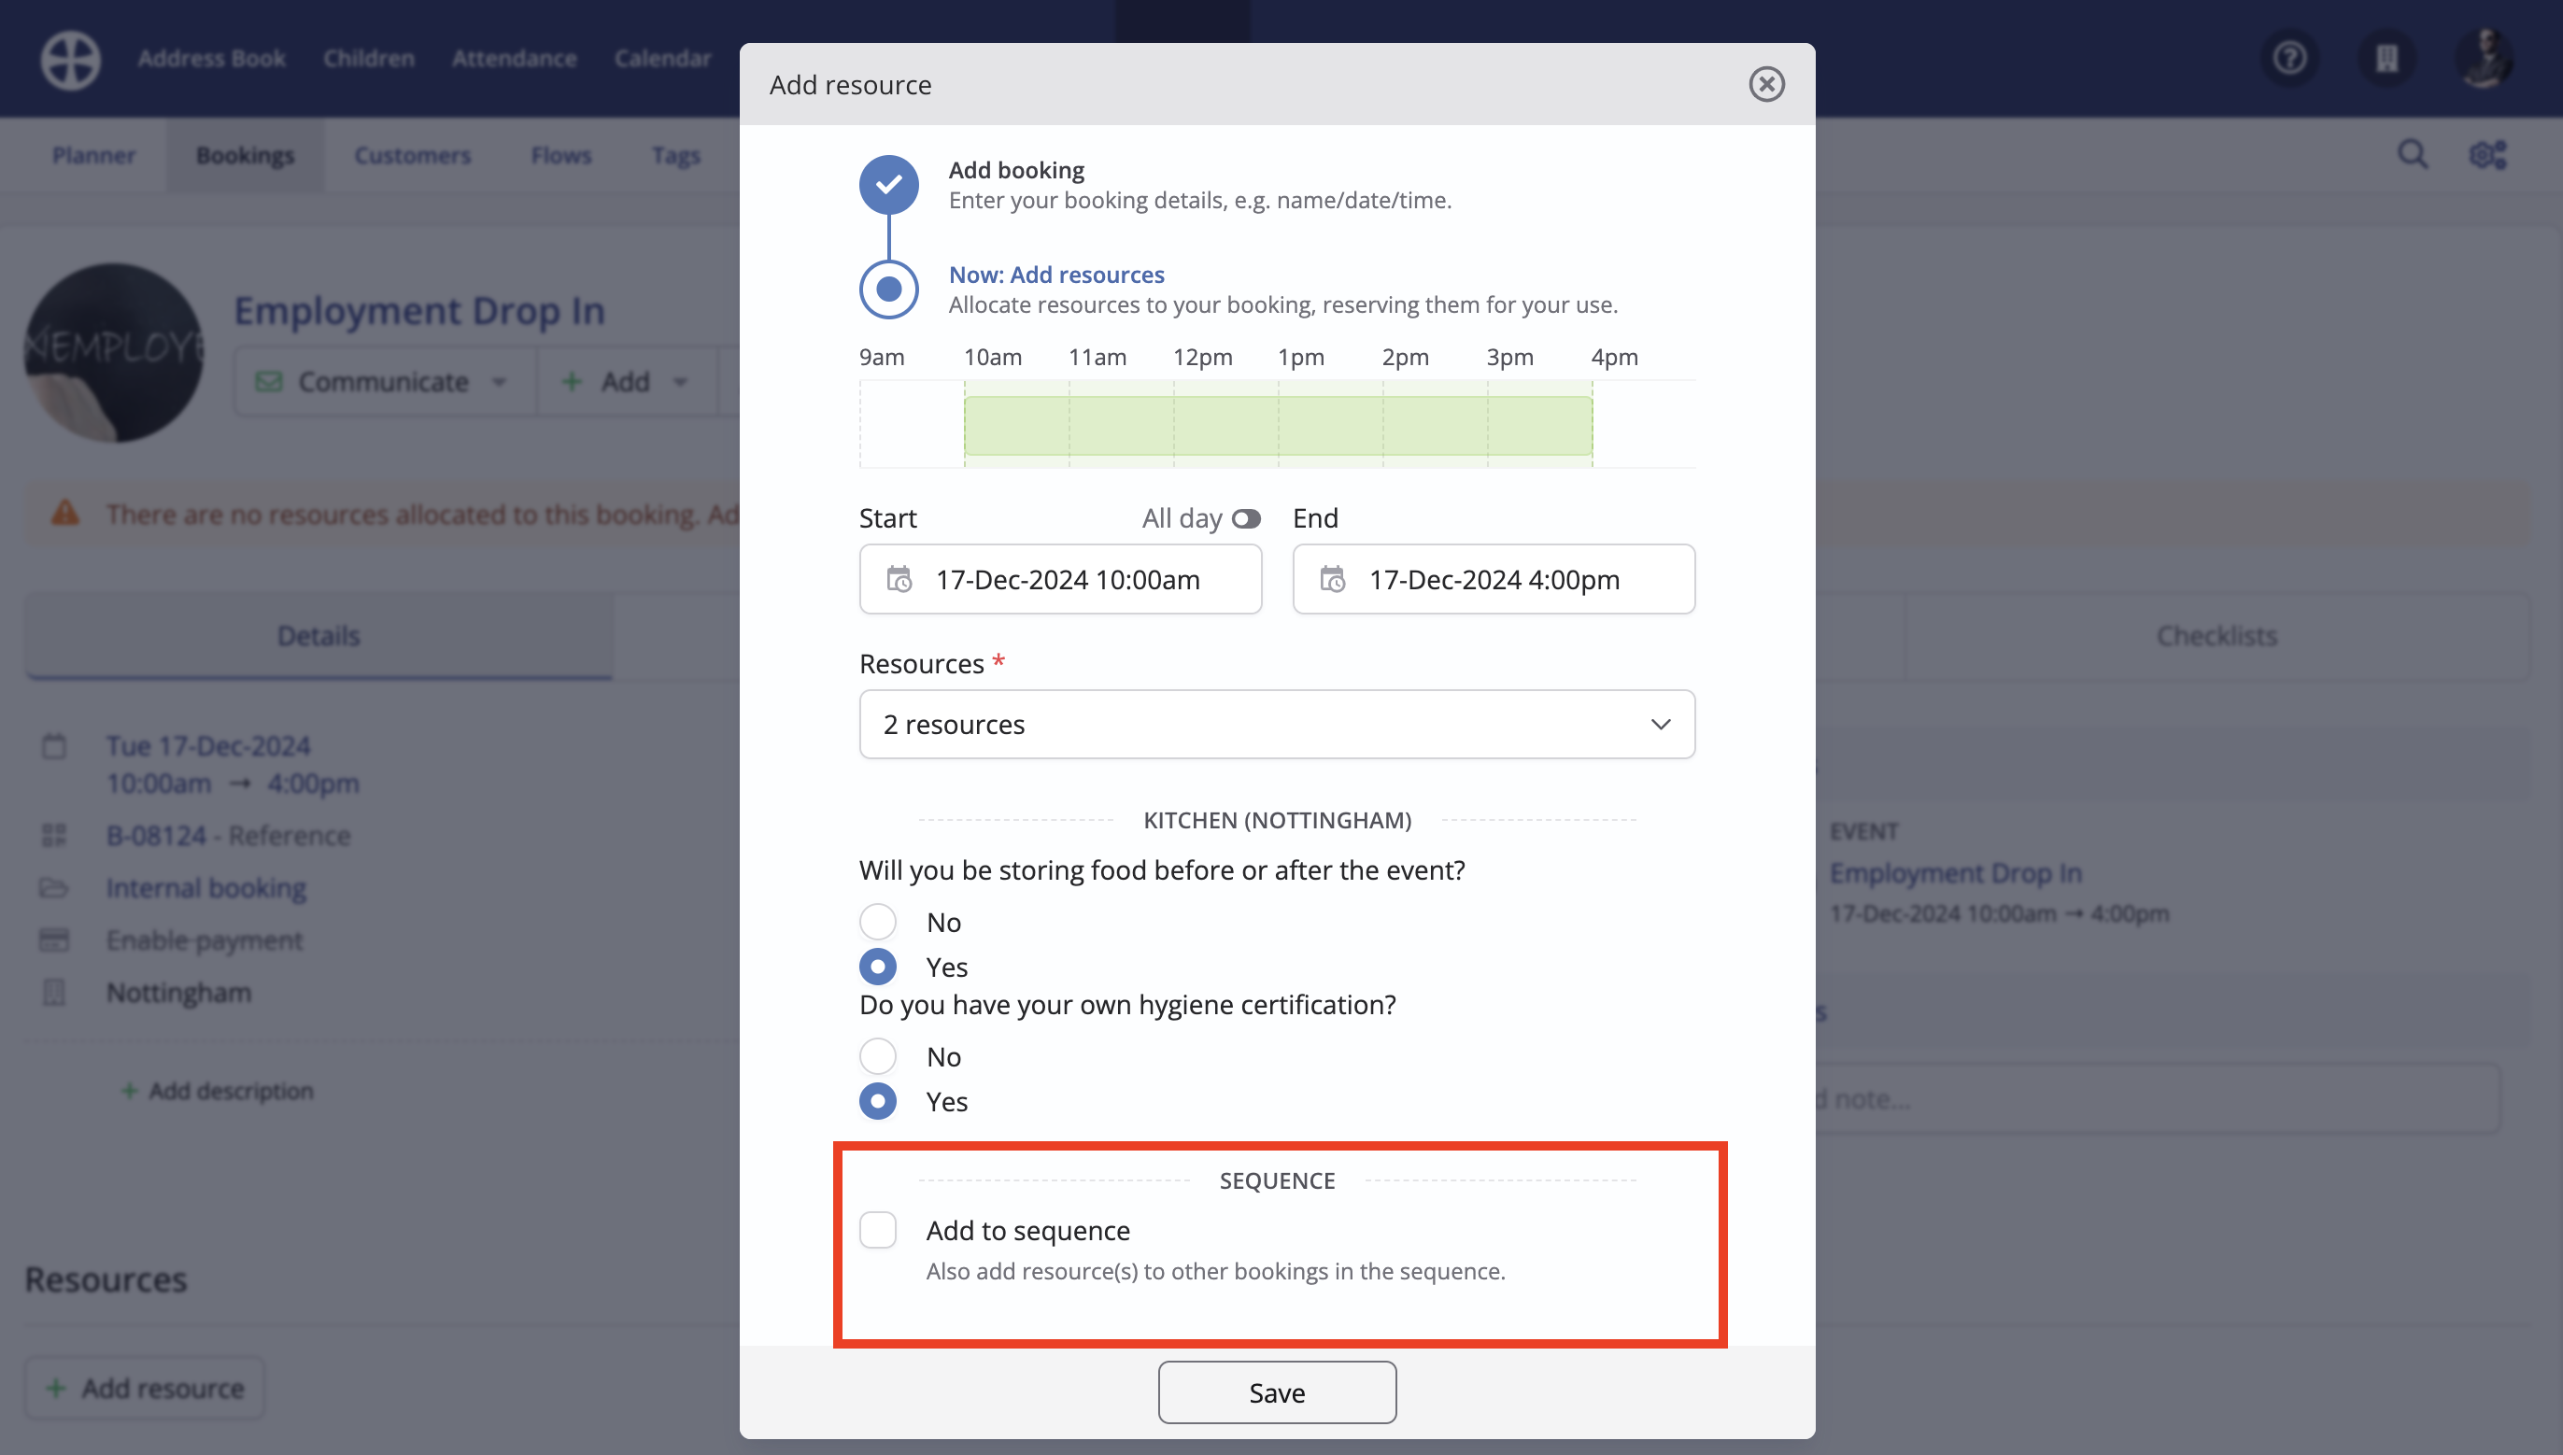2563x1455 pixels.
Task: Click the building icon beside Nottingham
Action: click(54, 993)
